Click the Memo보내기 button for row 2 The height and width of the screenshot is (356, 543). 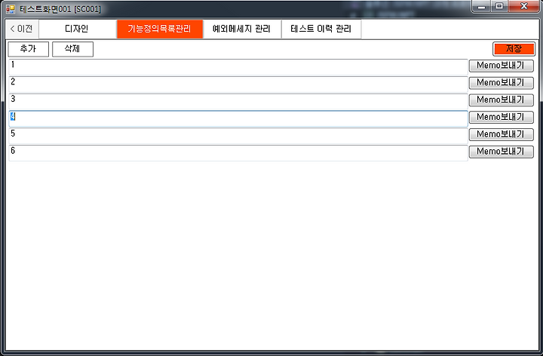click(x=501, y=83)
